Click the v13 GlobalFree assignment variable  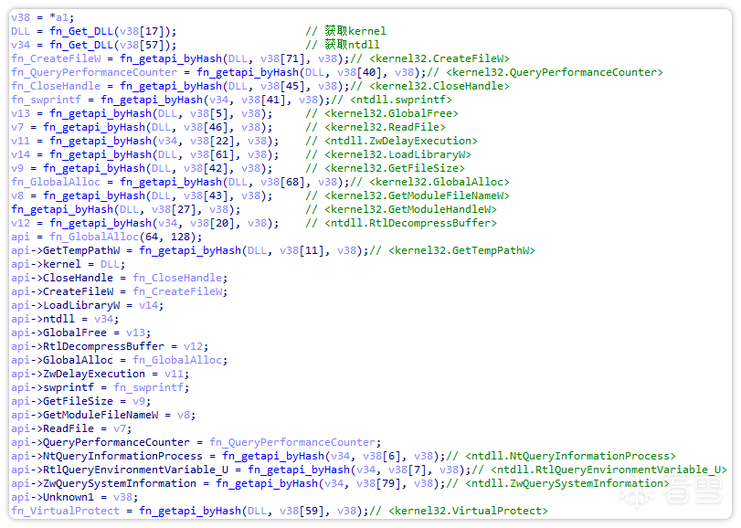pos(20,113)
